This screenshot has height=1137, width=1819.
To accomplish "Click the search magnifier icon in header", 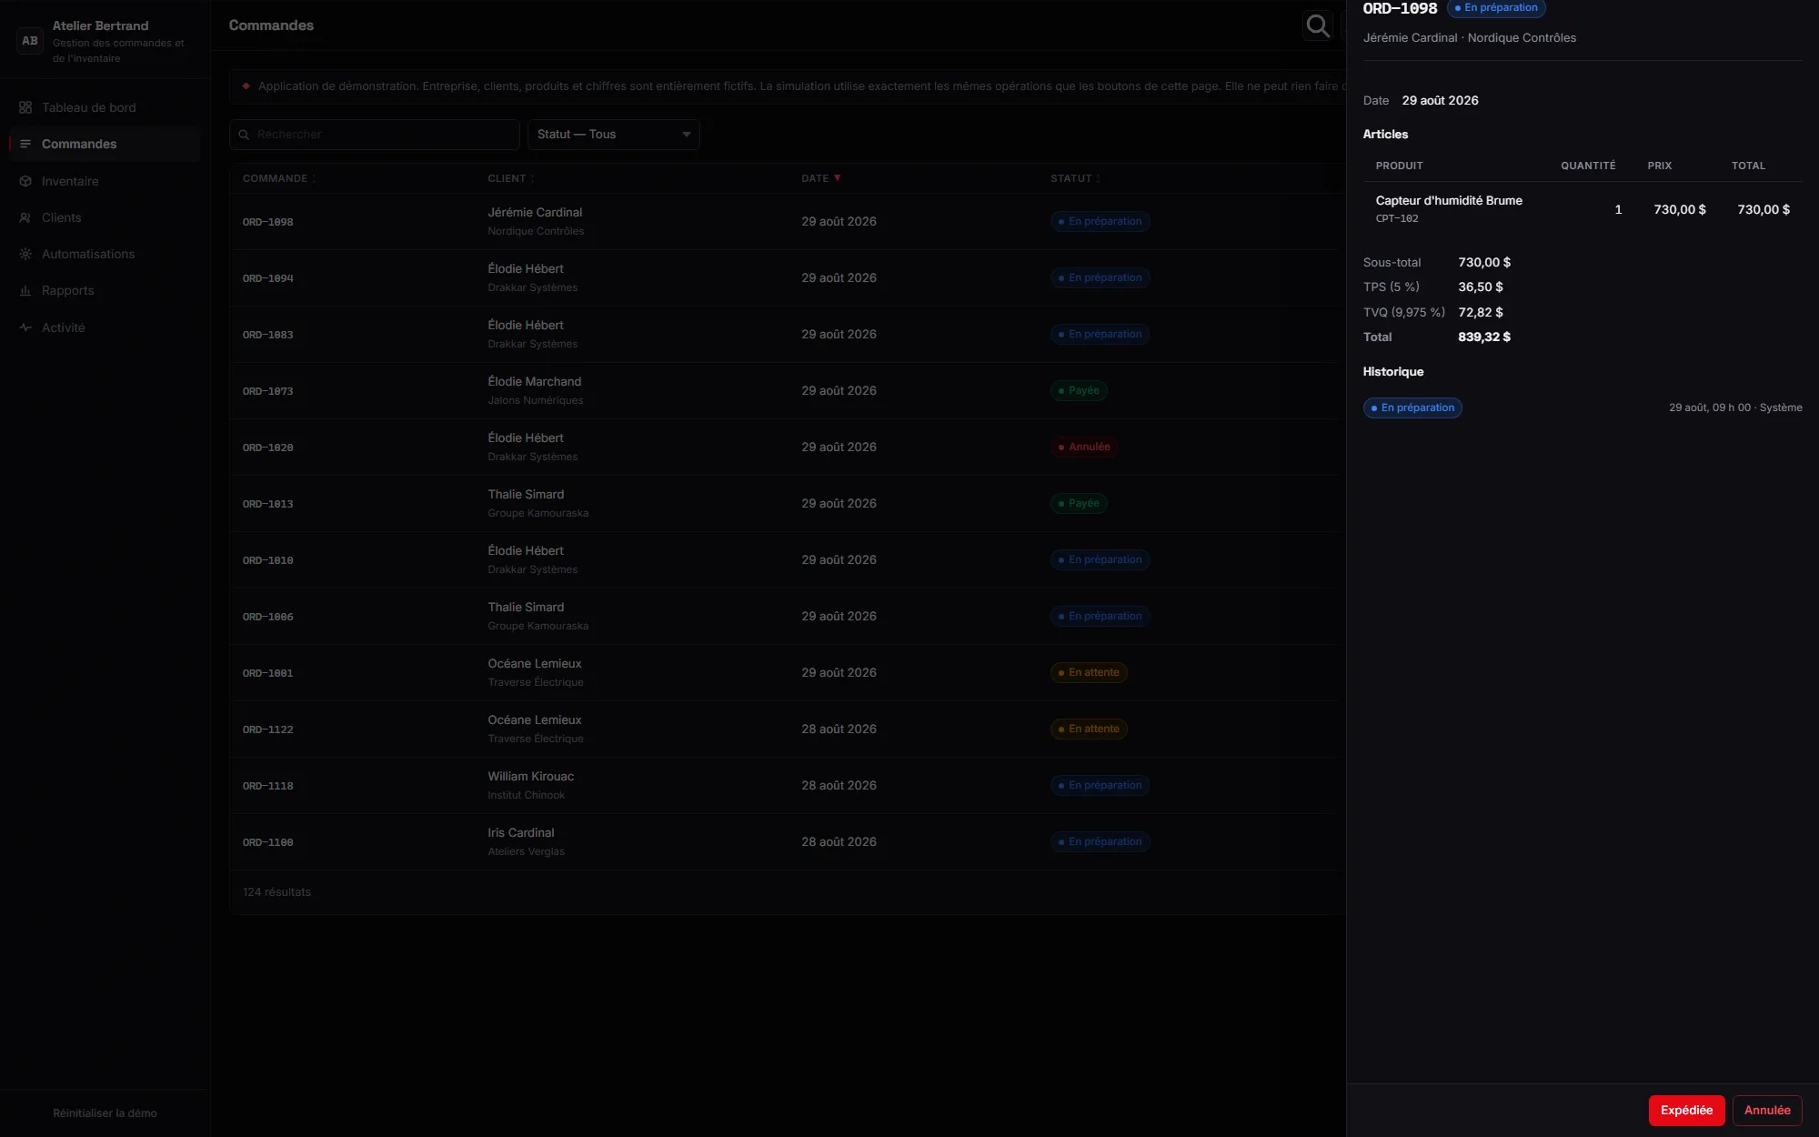I will [1317, 25].
